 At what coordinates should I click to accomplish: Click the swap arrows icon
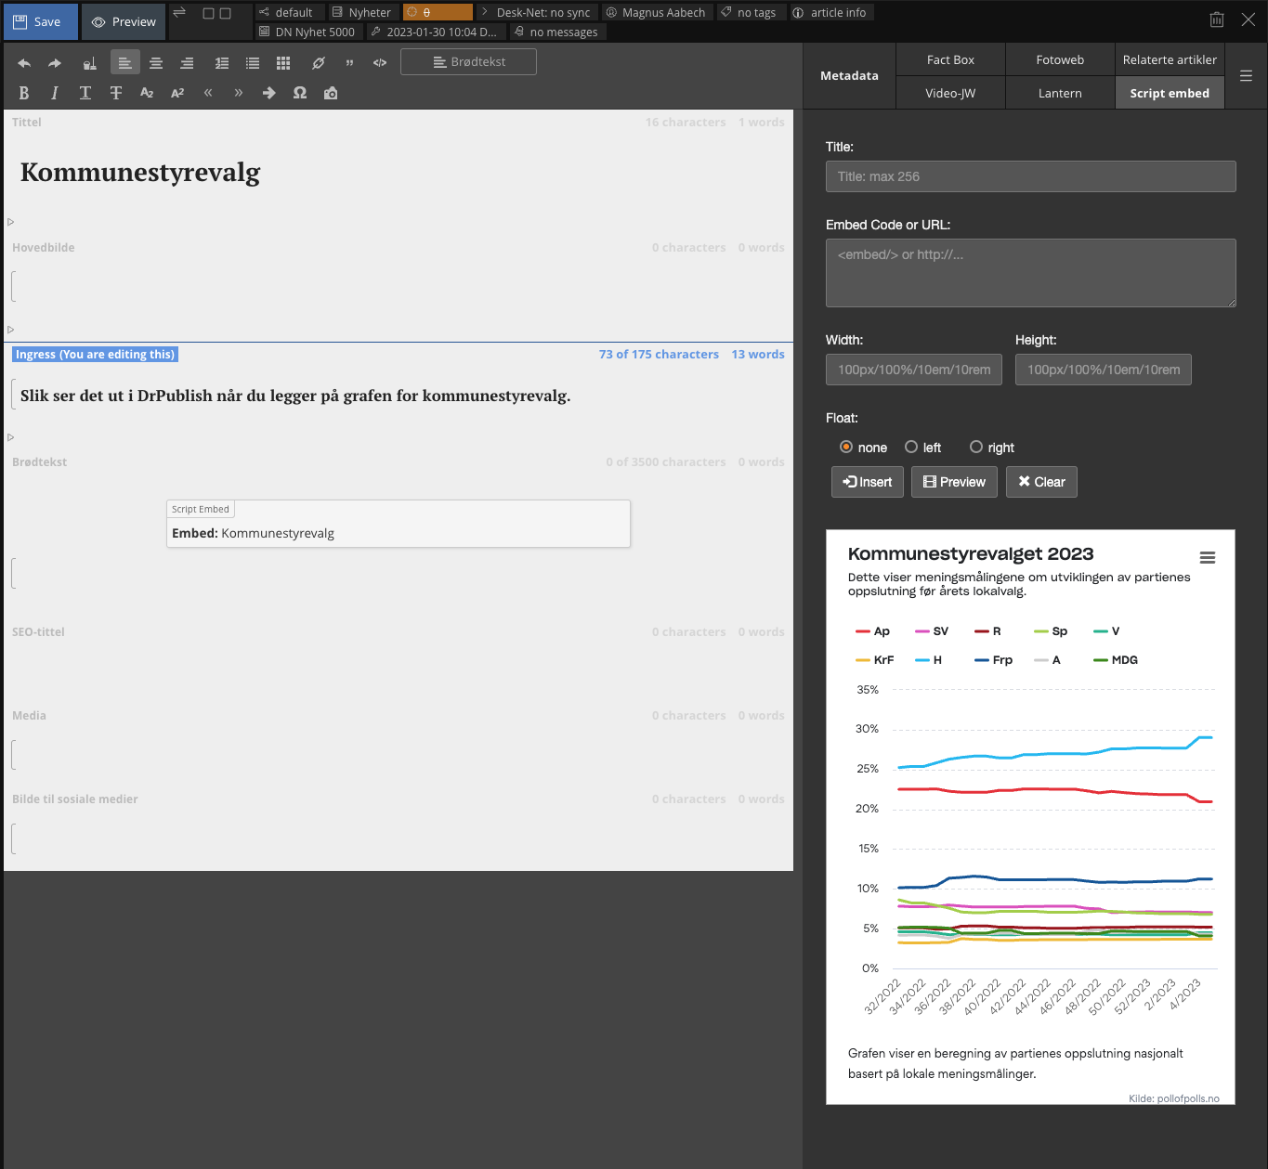[179, 12]
